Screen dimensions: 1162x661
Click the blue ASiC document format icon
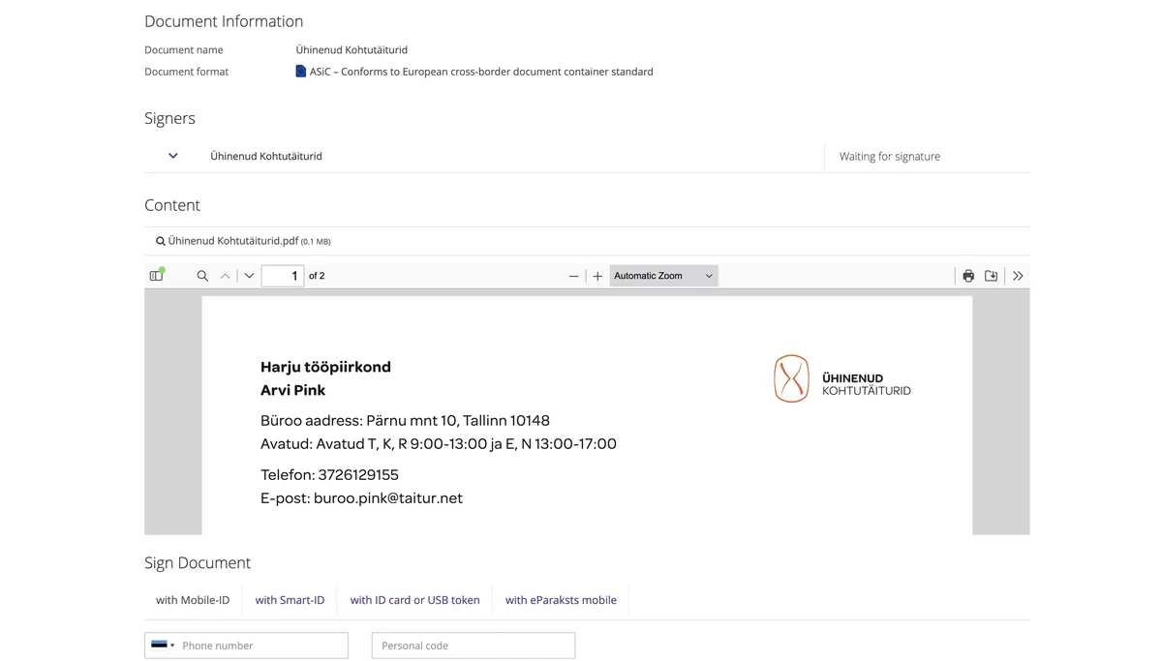300,71
